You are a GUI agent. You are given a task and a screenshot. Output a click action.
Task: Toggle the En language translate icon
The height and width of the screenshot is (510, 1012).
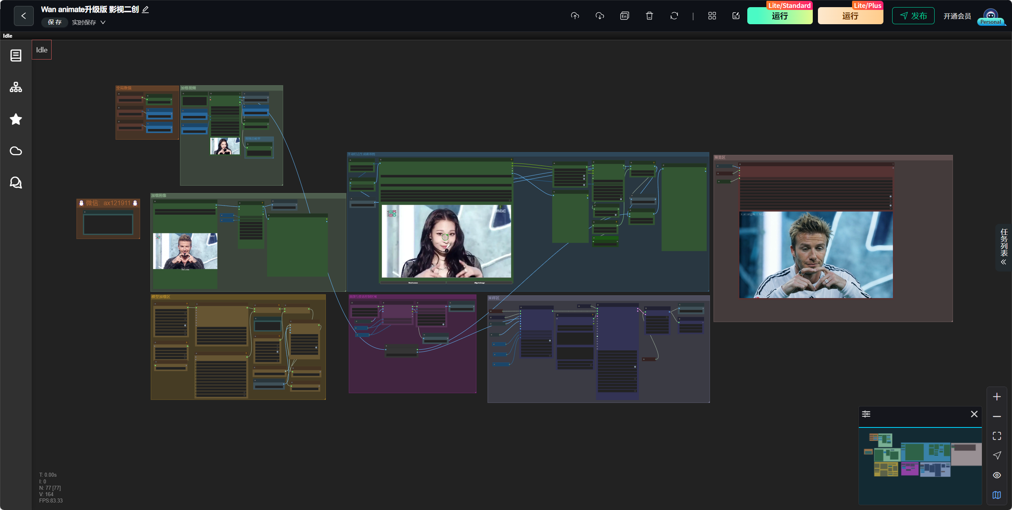pos(624,16)
